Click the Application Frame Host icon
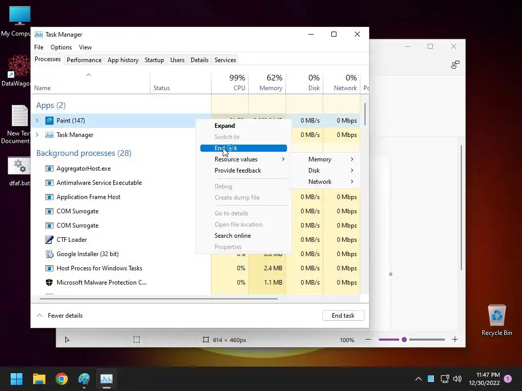 point(49,197)
